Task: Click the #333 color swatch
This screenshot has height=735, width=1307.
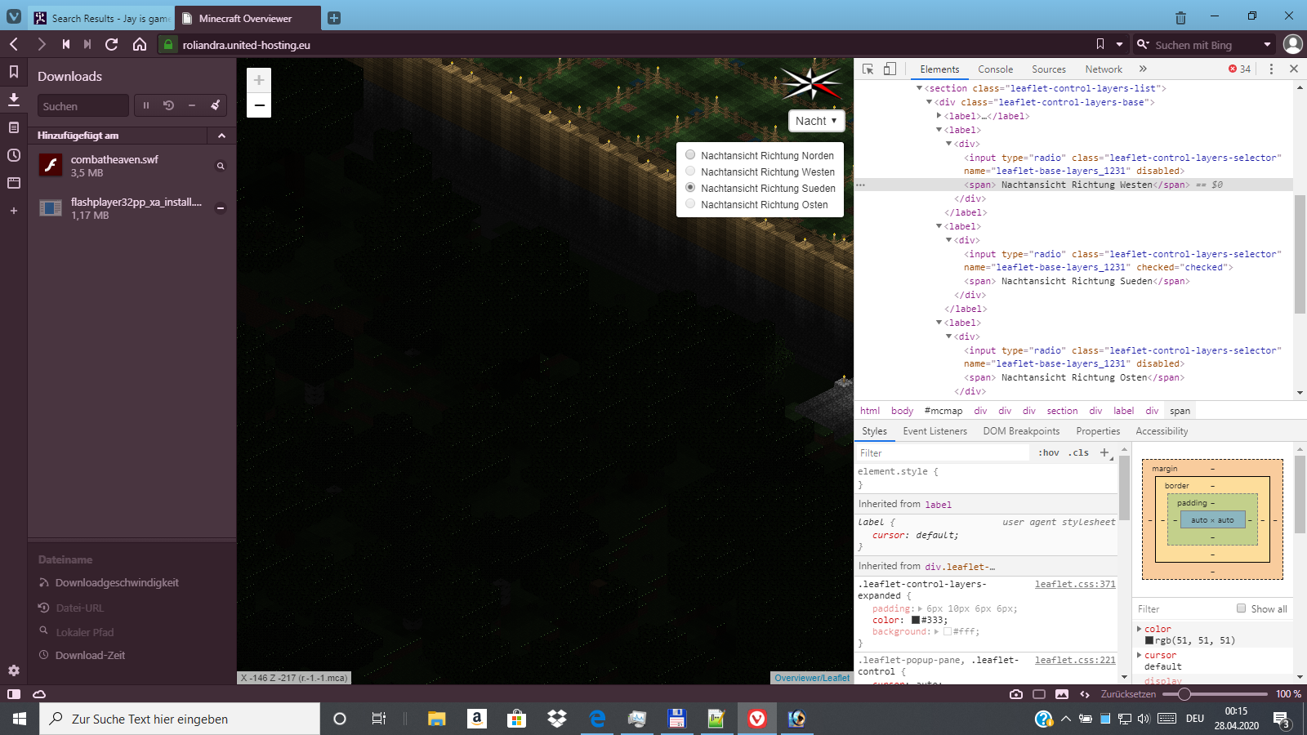Action: 916,620
